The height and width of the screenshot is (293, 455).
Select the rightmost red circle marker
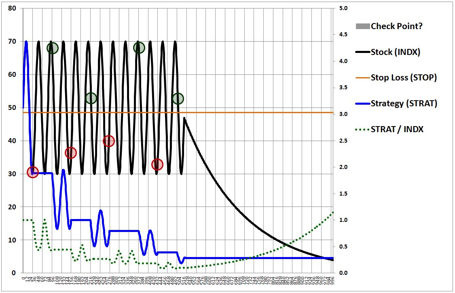click(x=157, y=164)
